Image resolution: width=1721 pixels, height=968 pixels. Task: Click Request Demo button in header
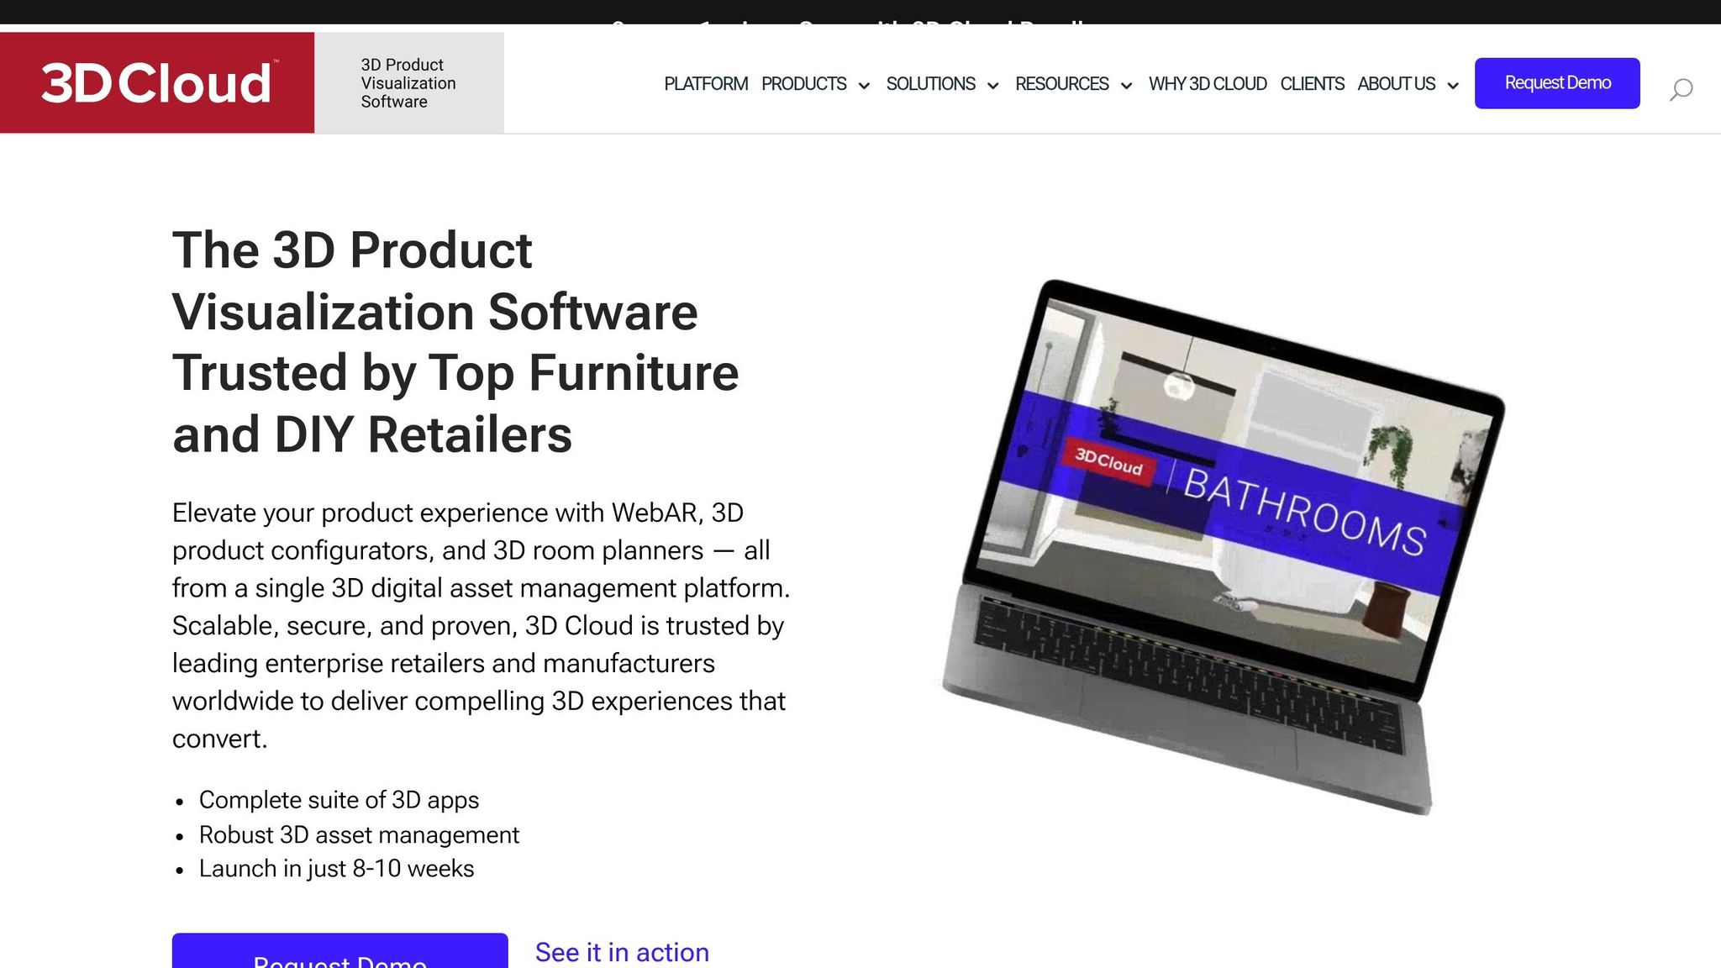pyautogui.click(x=1557, y=83)
